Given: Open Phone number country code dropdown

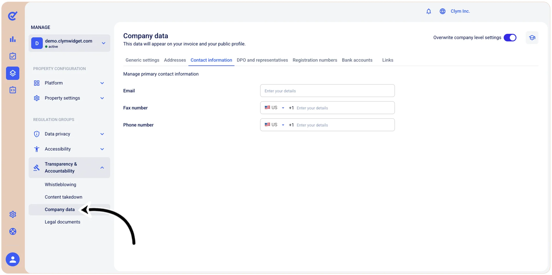Looking at the screenshot, I should point(274,125).
